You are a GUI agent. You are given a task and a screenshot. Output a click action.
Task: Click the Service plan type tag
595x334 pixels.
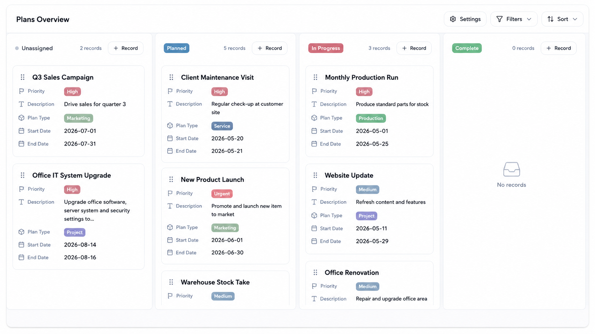pyautogui.click(x=222, y=126)
